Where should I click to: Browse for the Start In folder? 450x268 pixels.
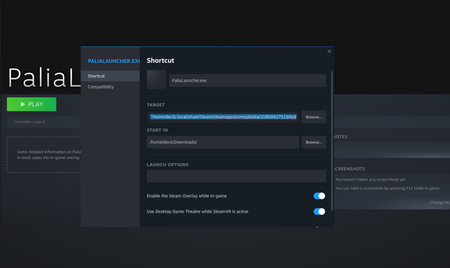coord(314,142)
